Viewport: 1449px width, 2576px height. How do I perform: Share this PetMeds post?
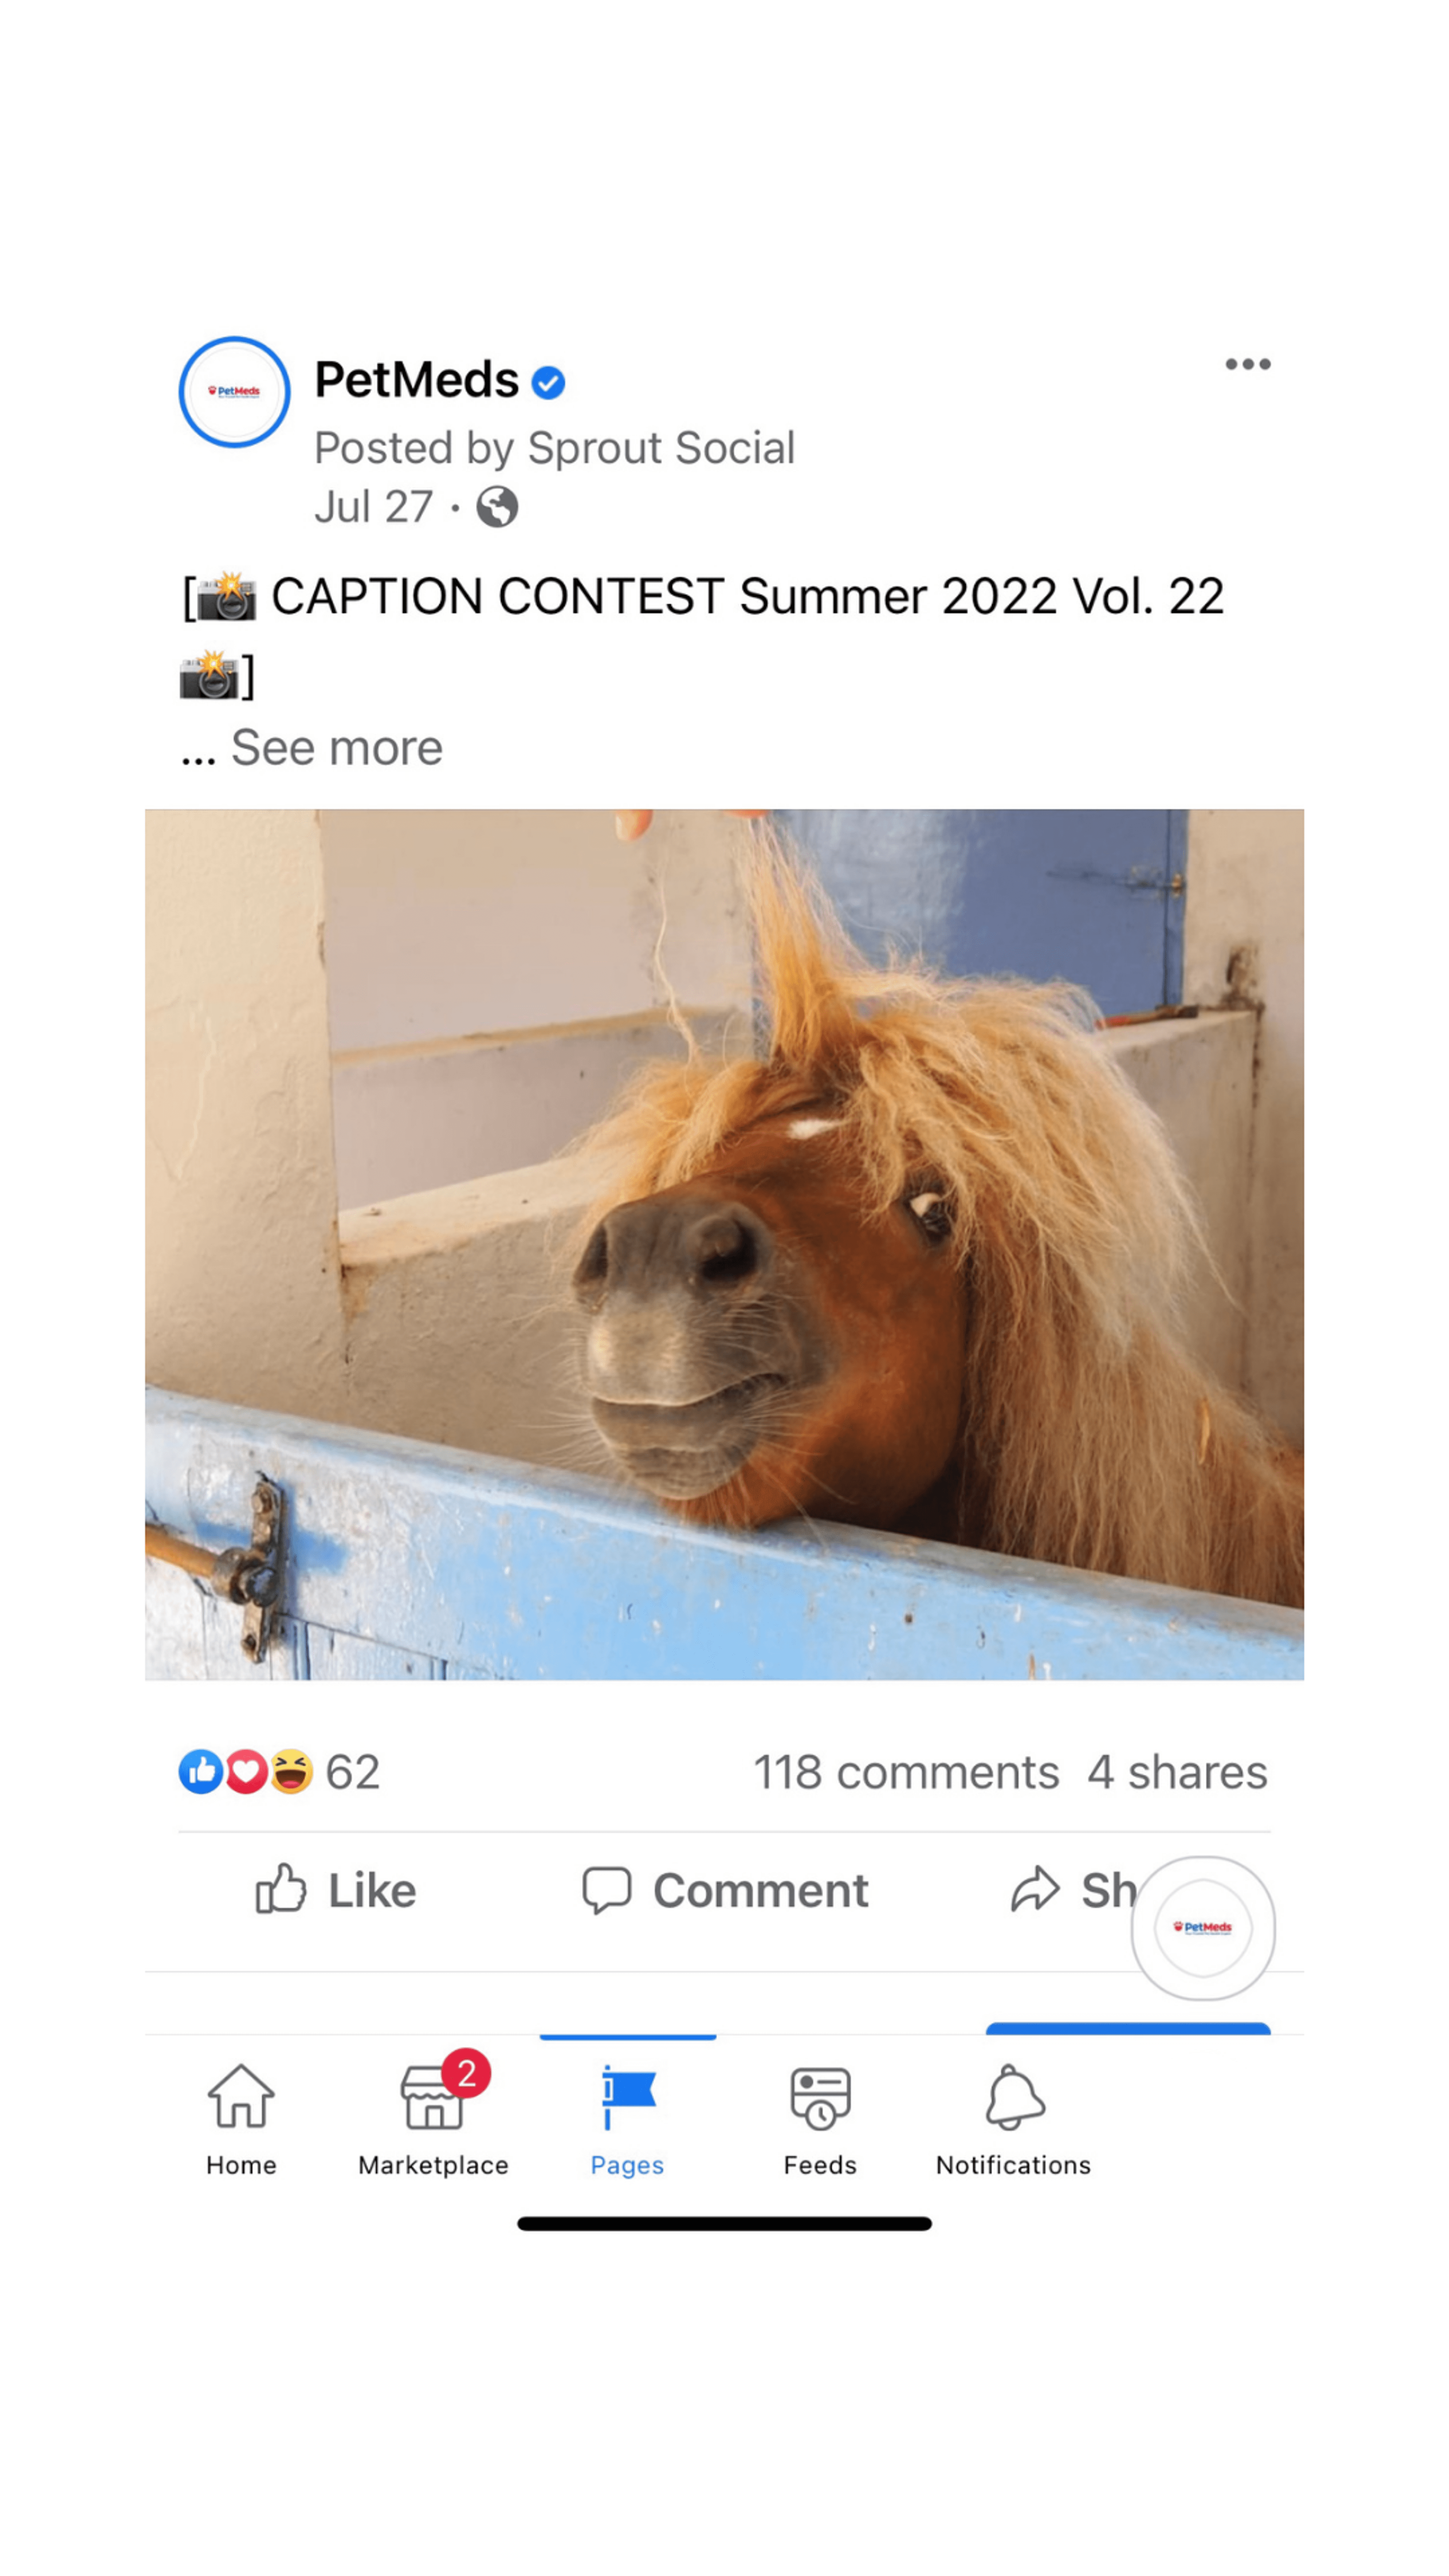pyautogui.click(x=1073, y=1890)
